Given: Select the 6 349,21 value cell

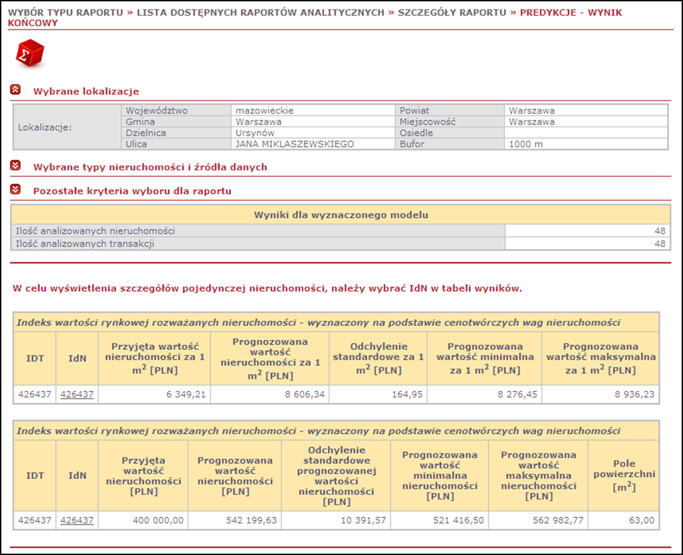Looking at the screenshot, I should coord(155,394).
